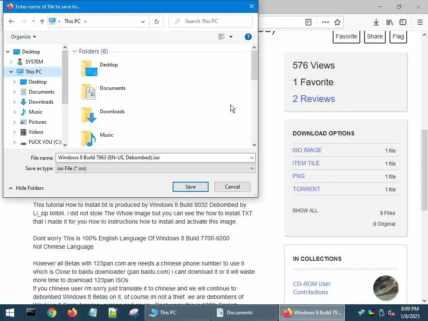The width and height of the screenshot is (428, 321).
Task: Click PNG download option
Action: tap(298, 176)
